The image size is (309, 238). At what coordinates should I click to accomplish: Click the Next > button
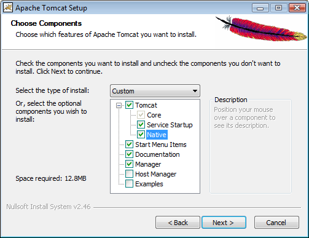(224, 223)
